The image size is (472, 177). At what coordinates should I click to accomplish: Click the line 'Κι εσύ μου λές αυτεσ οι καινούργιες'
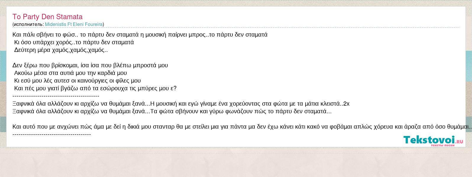77,81
